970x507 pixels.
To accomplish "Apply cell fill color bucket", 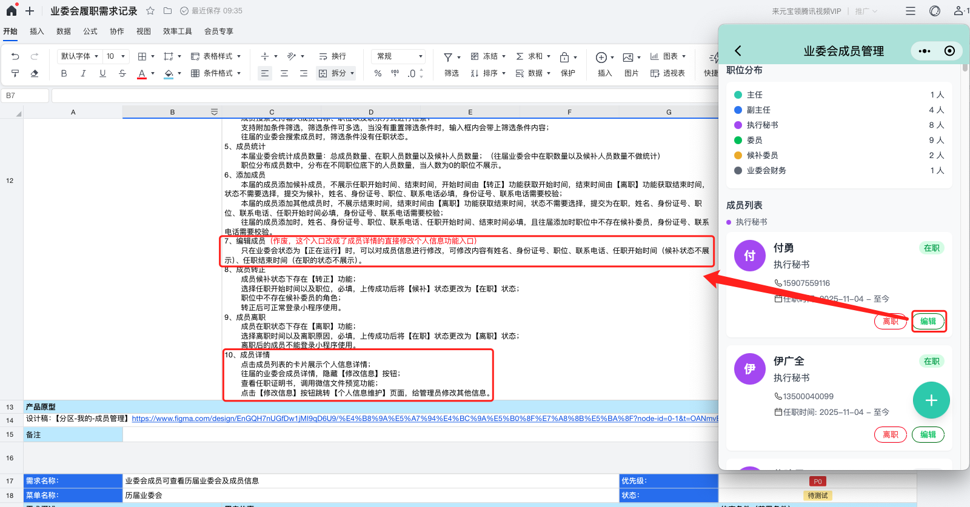I will coord(169,73).
